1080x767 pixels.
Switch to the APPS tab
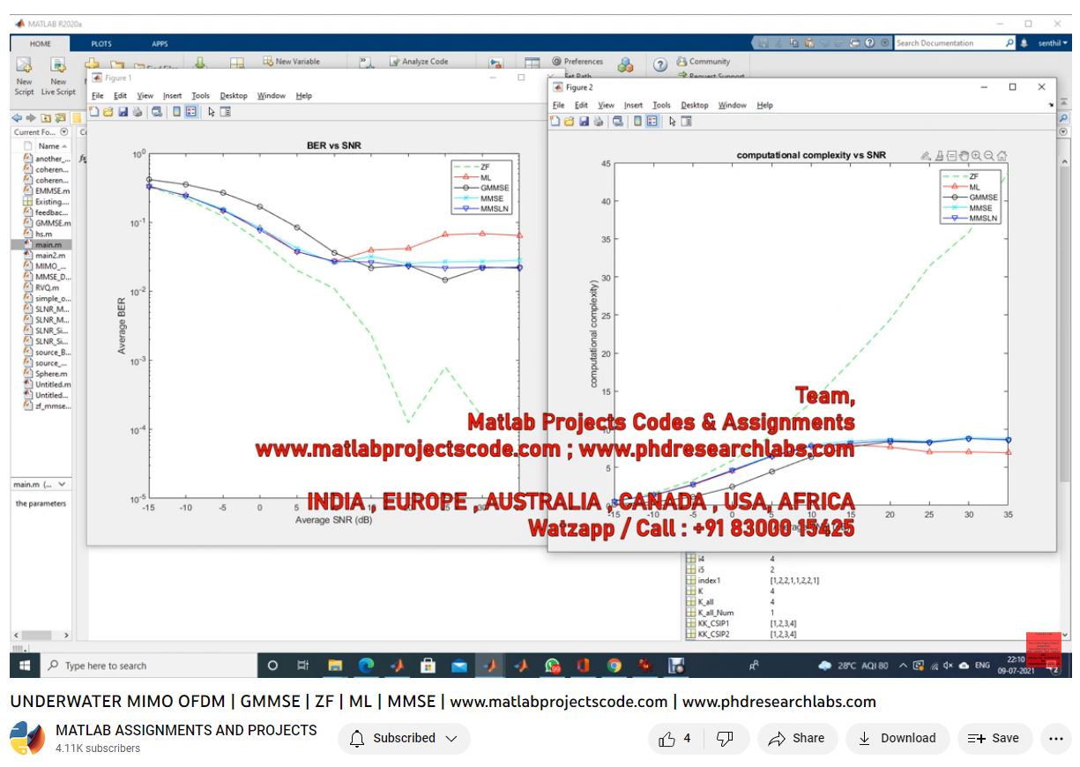pos(160,43)
